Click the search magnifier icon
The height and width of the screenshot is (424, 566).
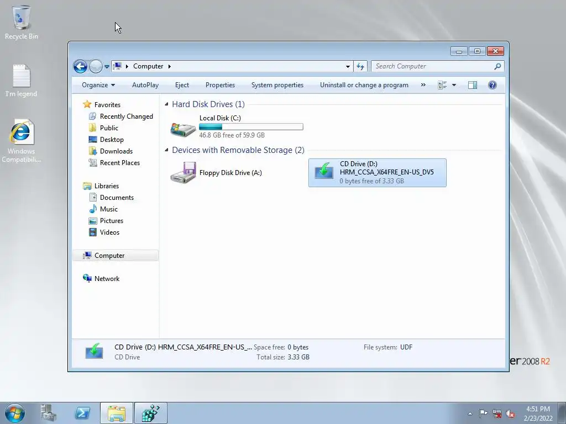(498, 66)
